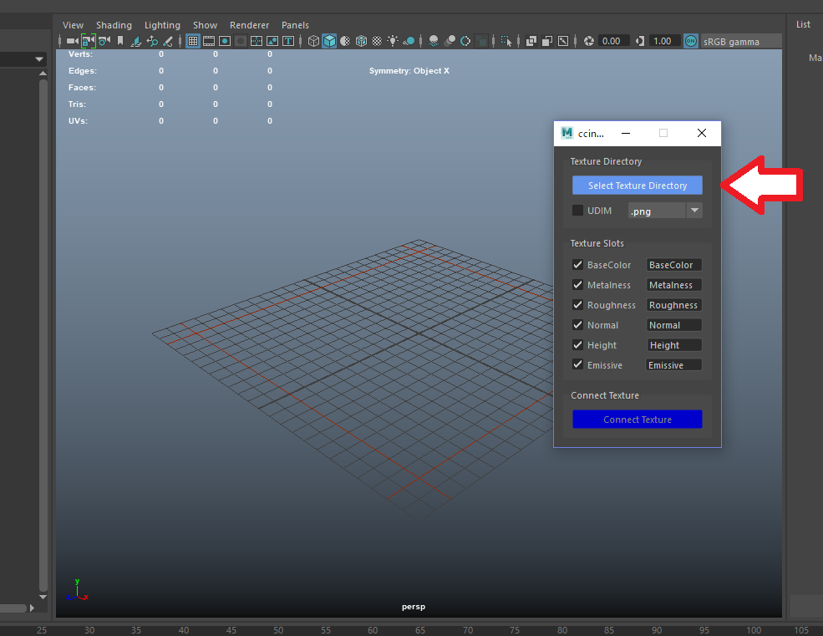Expand the left panel dropdown arrow
Image resolution: width=823 pixels, height=636 pixels.
coord(39,59)
